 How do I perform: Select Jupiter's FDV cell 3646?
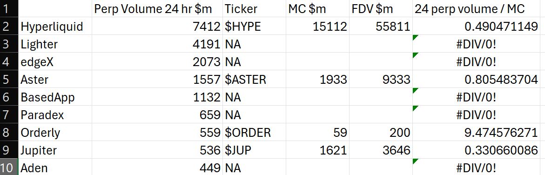click(381, 150)
